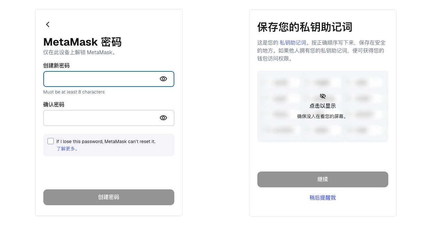Choose 稍后提醒我 to skip for now
This screenshot has width=427, height=229.
click(x=322, y=198)
